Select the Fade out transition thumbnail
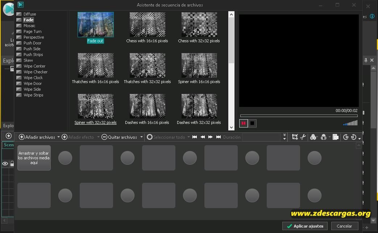The height and width of the screenshot is (233, 378). (x=95, y=25)
